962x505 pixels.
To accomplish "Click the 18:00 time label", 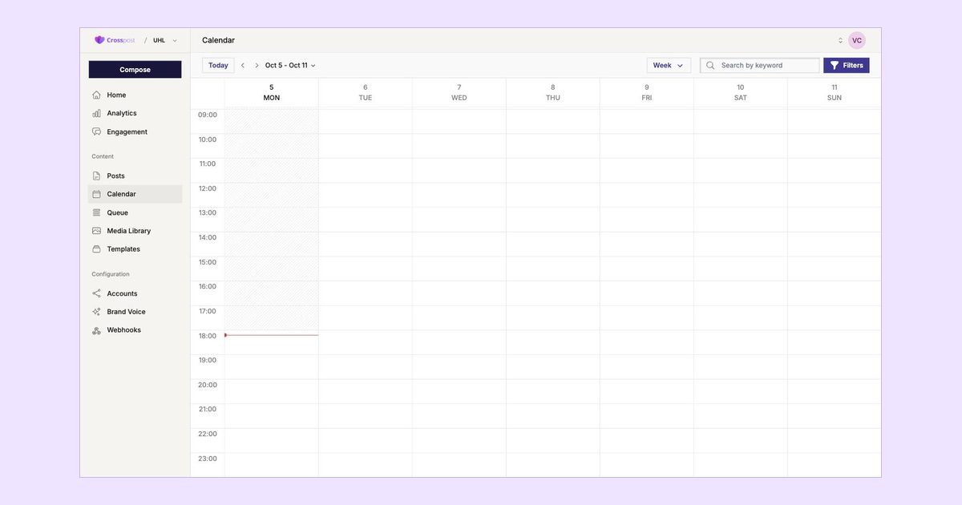I will click(208, 336).
